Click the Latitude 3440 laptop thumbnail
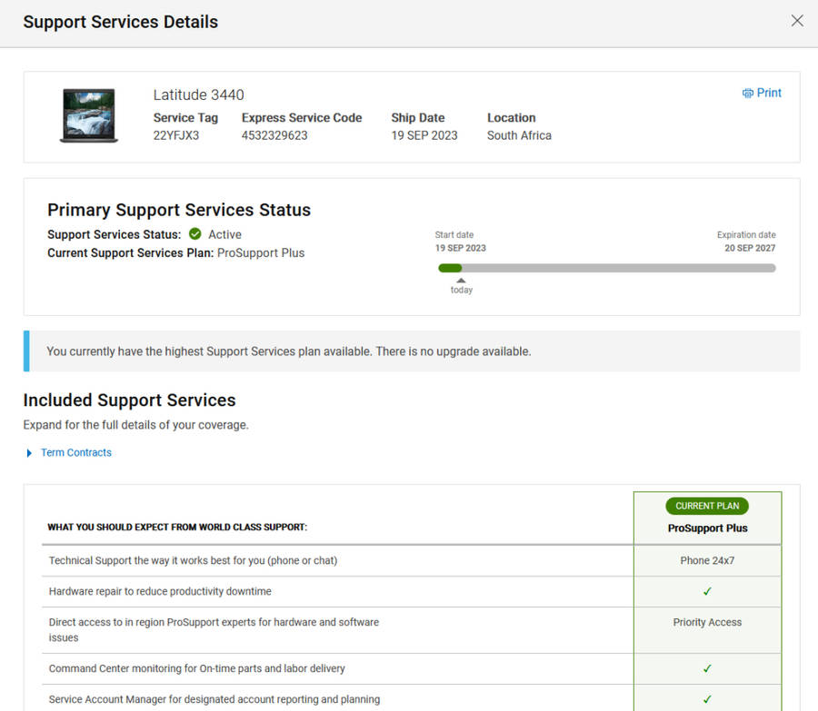 pos(89,115)
